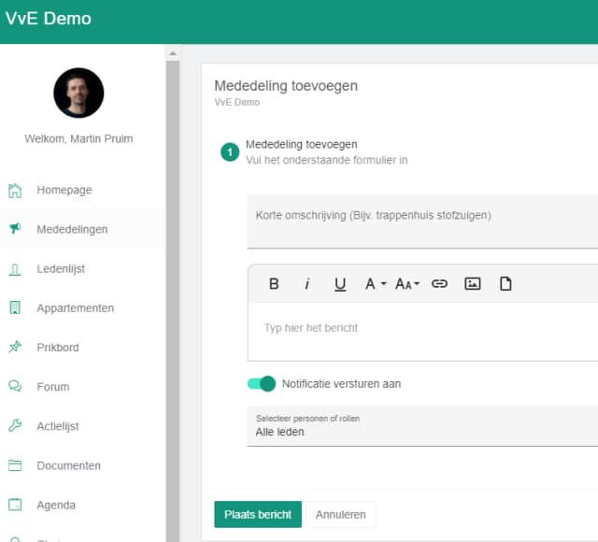Disable the Notificatie versturen aan switch
598x542 pixels.
click(x=262, y=383)
